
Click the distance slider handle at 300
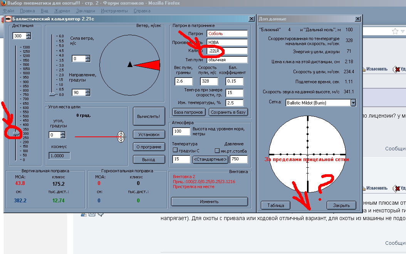tap(15, 133)
